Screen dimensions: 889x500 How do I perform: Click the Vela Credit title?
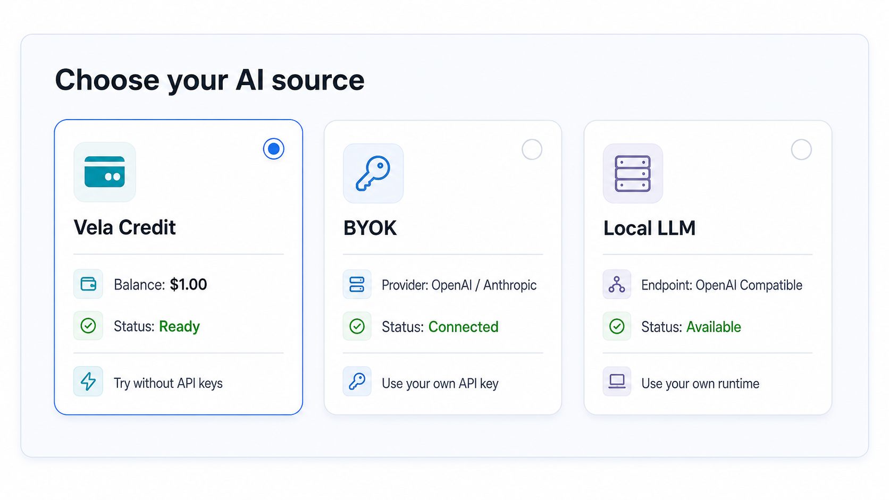pyautogui.click(x=125, y=227)
